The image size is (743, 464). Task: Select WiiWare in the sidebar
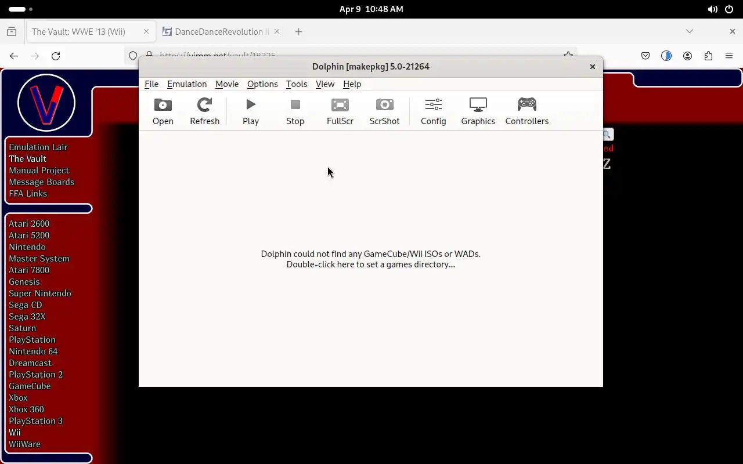pos(24,444)
